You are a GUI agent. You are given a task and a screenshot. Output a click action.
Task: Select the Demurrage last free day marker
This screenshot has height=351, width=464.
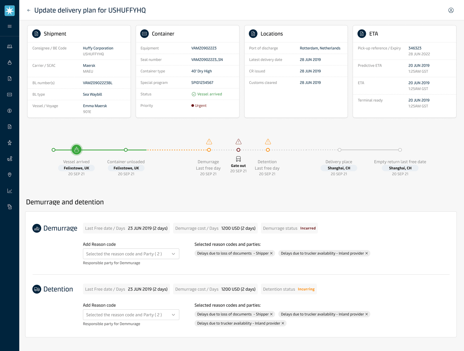point(209,150)
